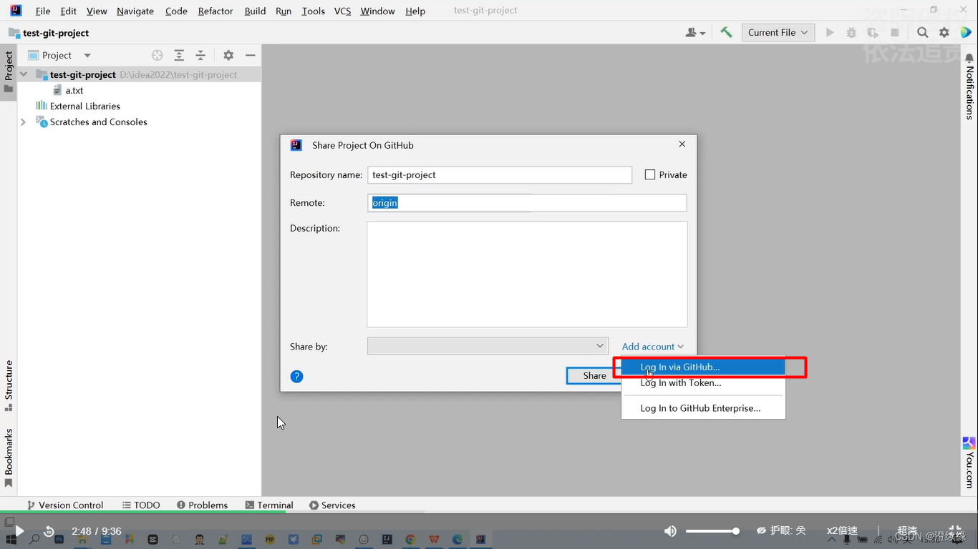Click the Chrome icon in the taskbar
Image resolution: width=978 pixels, height=549 pixels.
tap(410, 540)
